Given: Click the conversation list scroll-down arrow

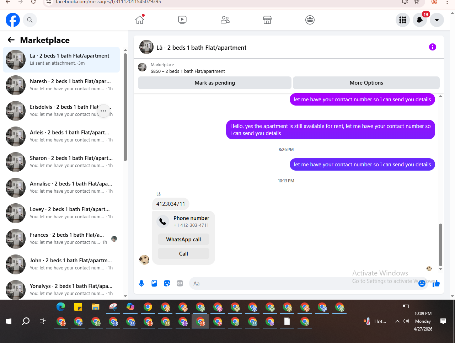Looking at the screenshot, I should tap(125, 296).
